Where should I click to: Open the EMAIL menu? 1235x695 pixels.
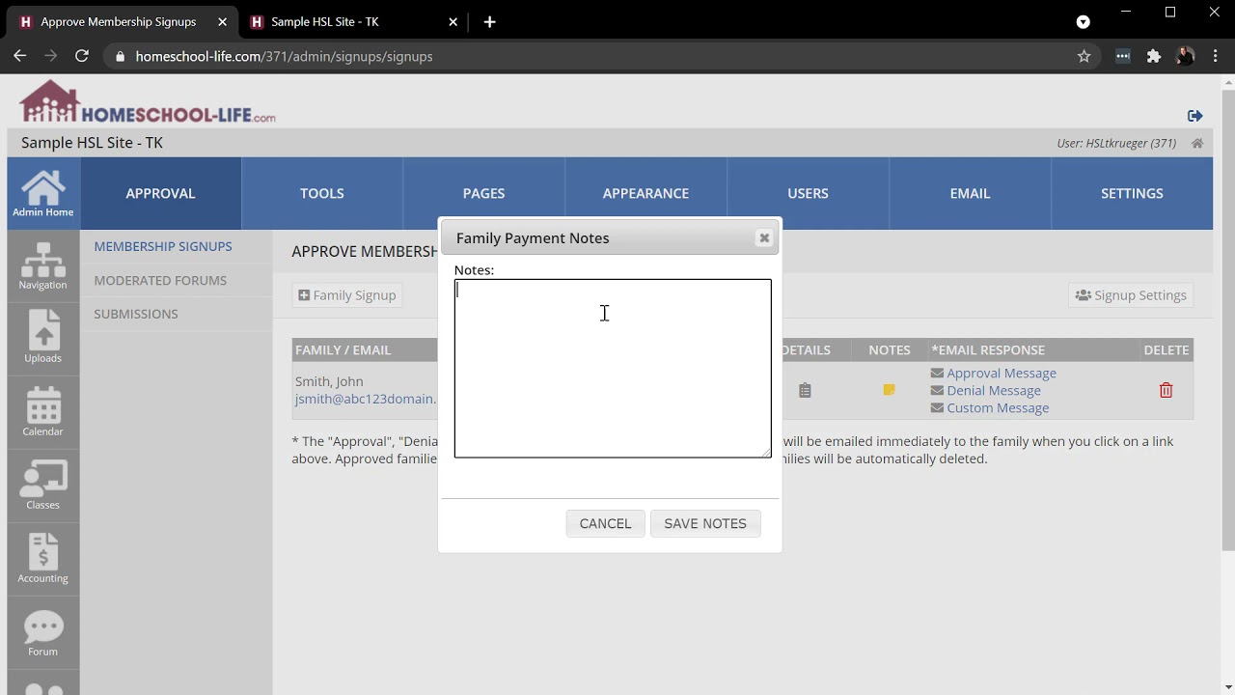970,193
